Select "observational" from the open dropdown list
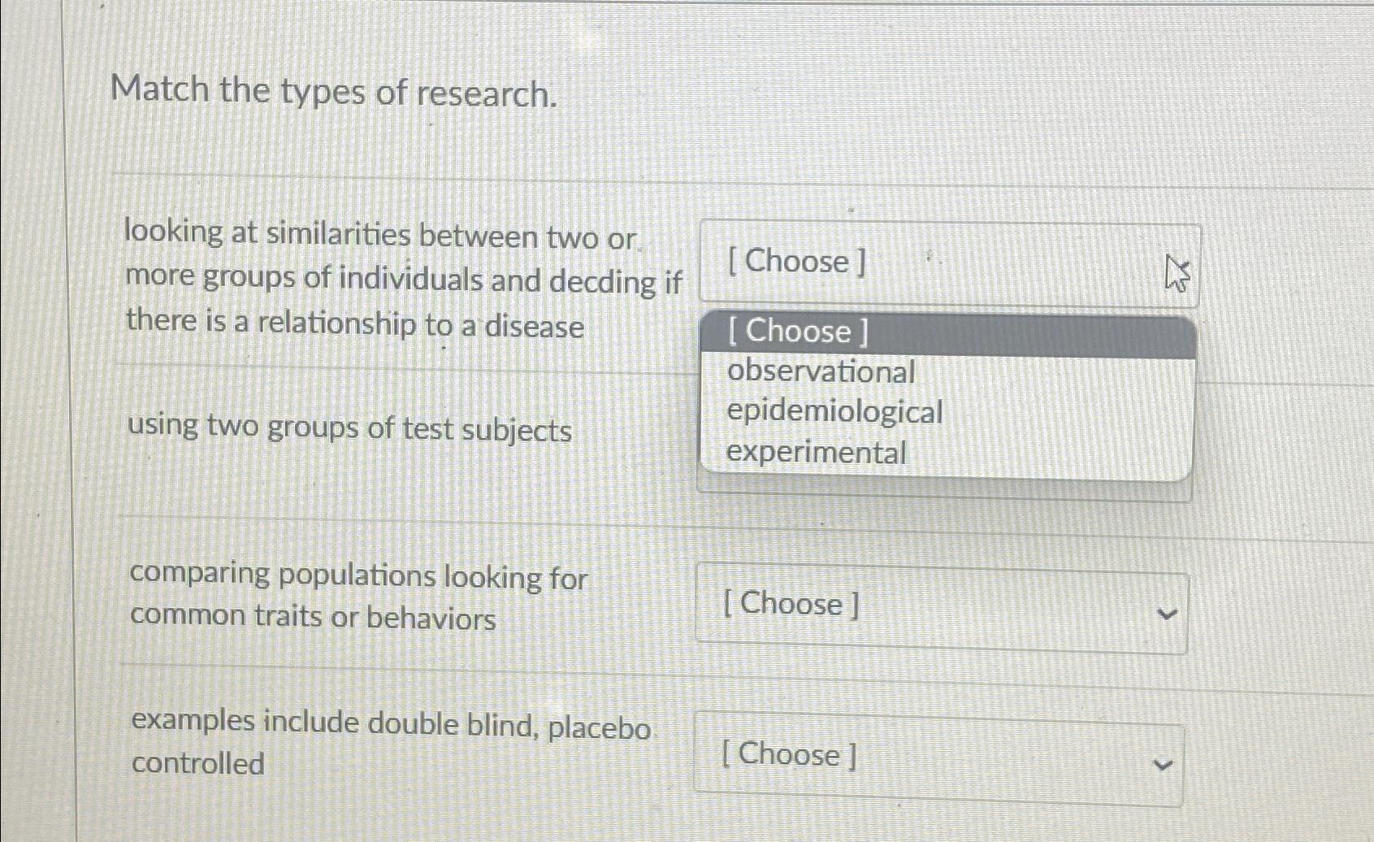The width and height of the screenshot is (1374, 842). (x=821, y=373)
